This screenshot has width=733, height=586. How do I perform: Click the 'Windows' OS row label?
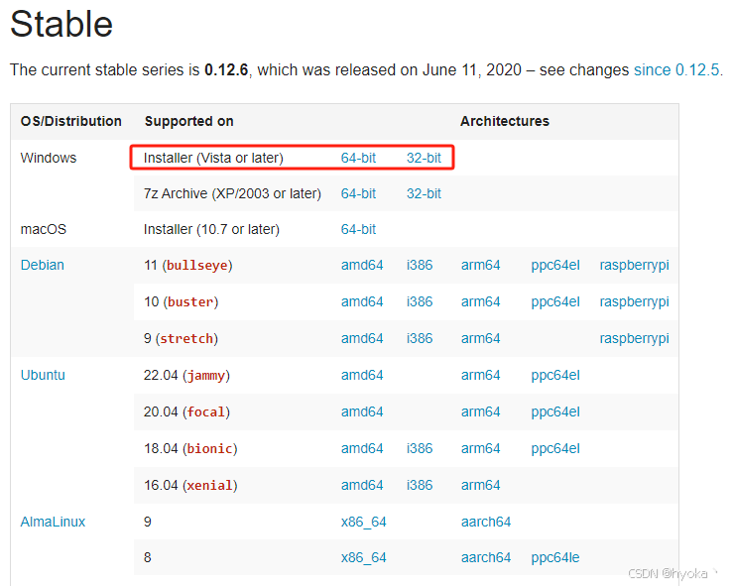coord(49,158)
